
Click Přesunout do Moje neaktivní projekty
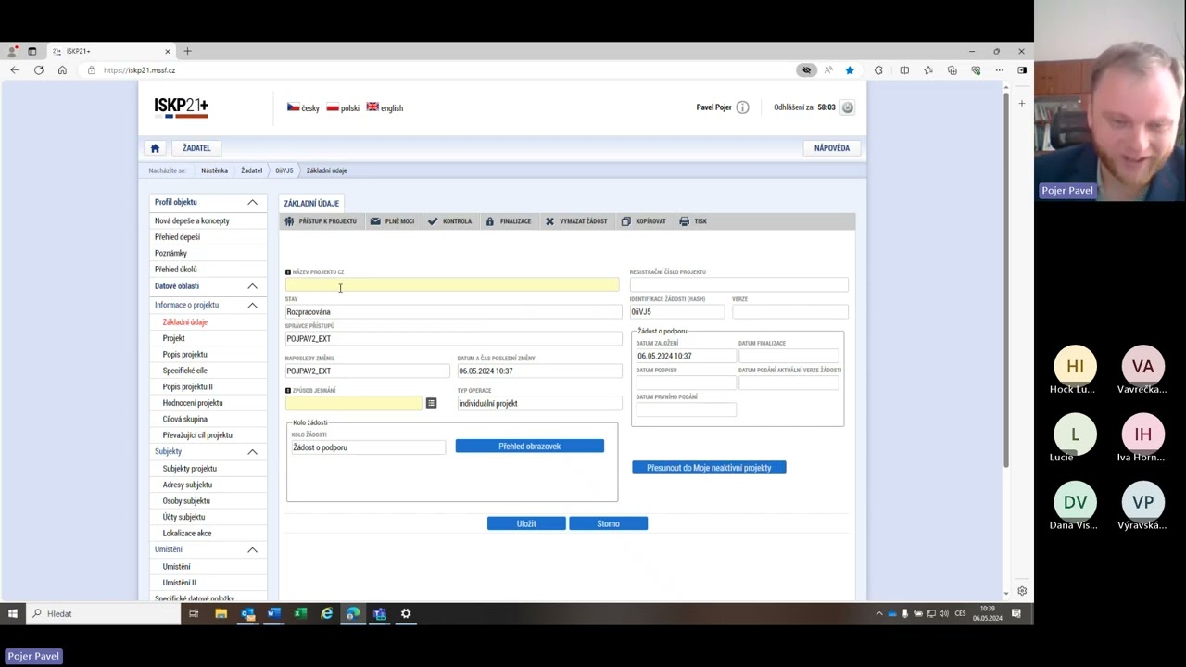(709, 468)
